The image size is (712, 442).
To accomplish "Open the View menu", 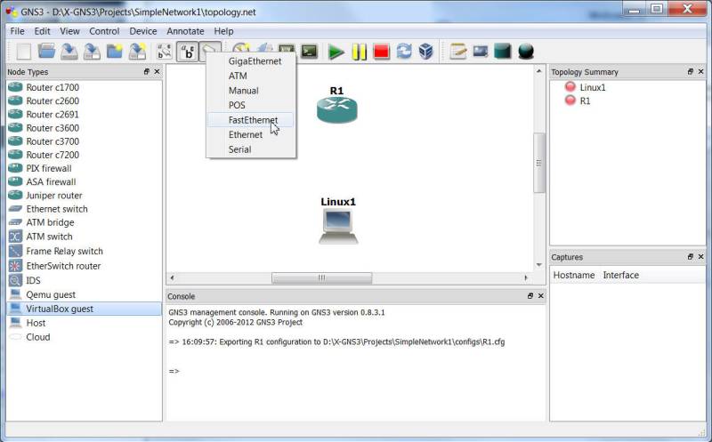I will [70, 31].
